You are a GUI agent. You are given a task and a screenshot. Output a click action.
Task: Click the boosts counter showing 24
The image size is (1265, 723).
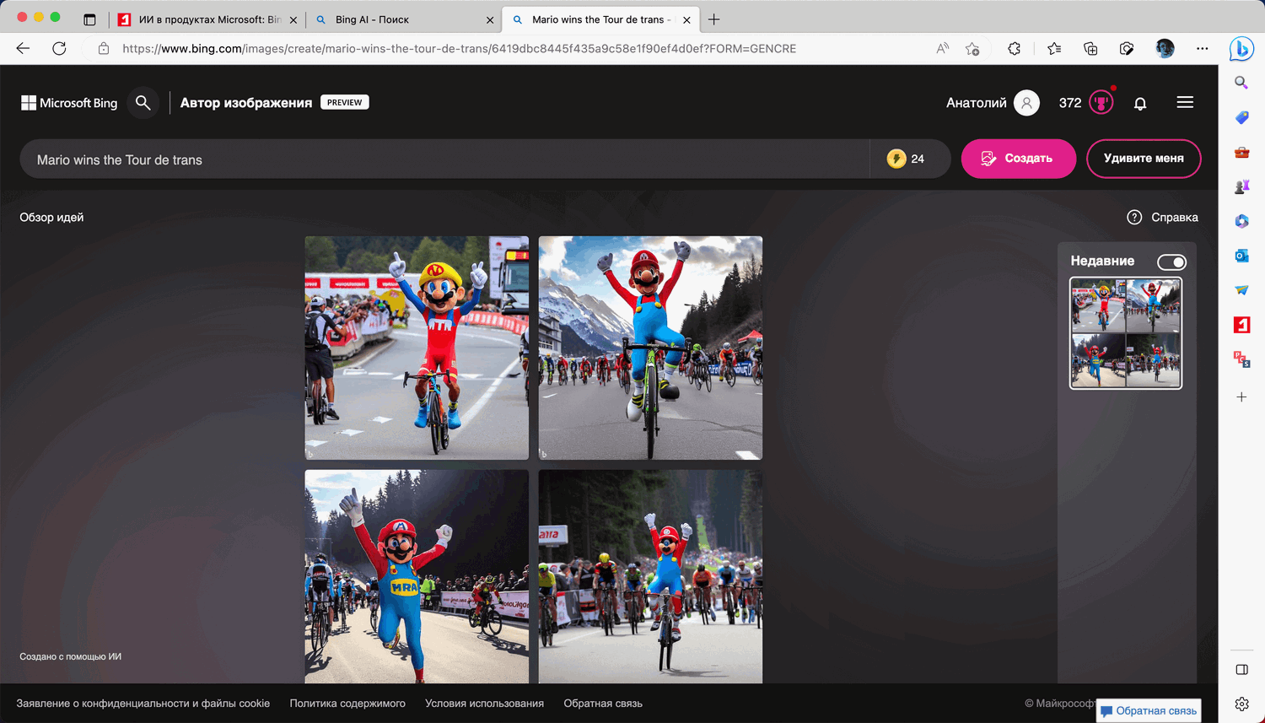pos(907,159)
